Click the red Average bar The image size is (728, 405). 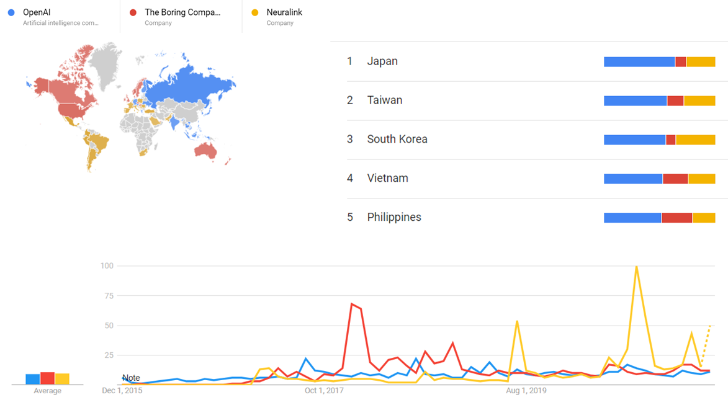click(47, 378)
